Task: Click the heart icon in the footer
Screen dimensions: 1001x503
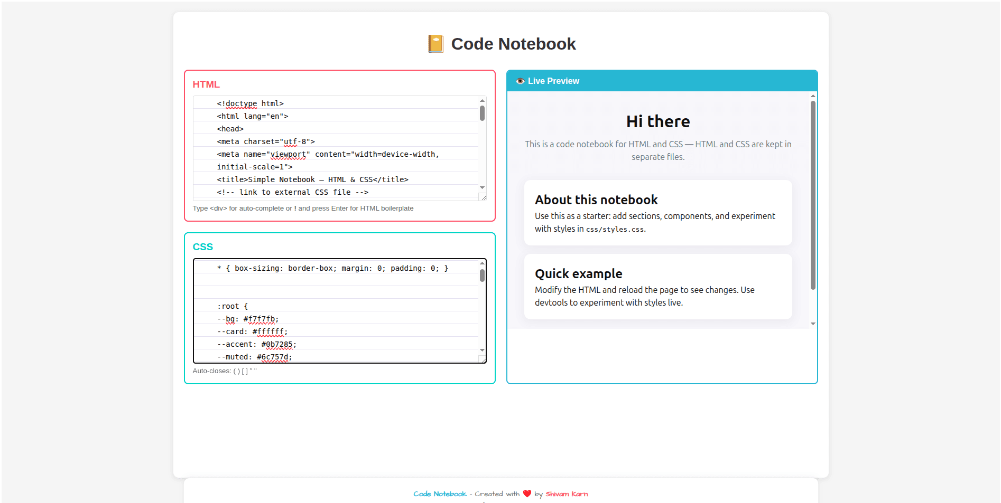Action: [526, 493]
